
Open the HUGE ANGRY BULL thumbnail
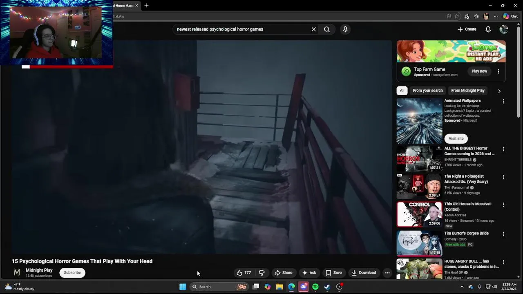[419, 269]
